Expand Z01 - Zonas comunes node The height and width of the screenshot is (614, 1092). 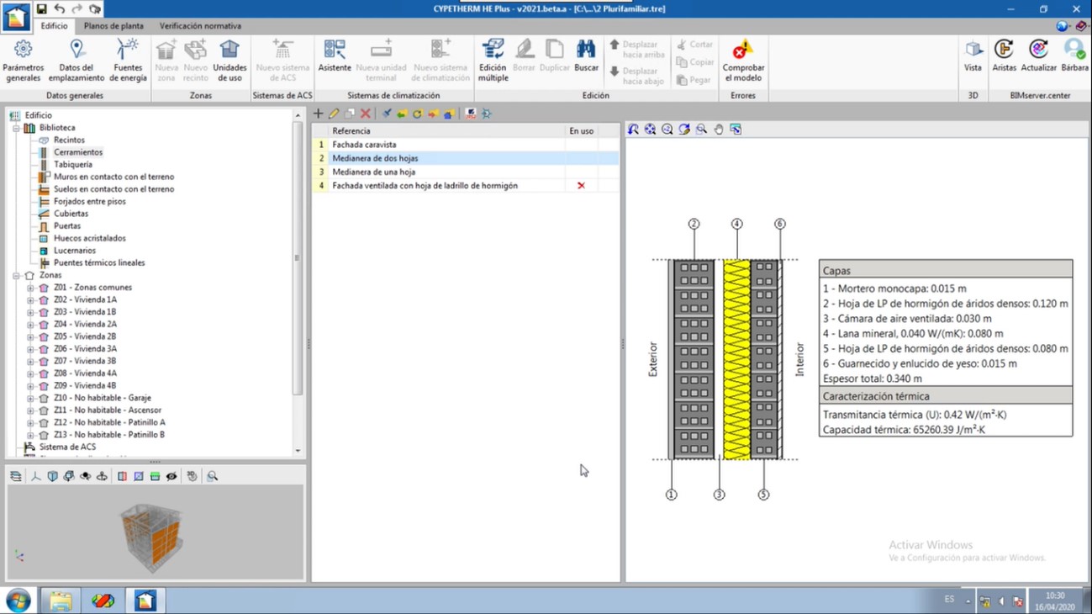(x=30, y=288)
